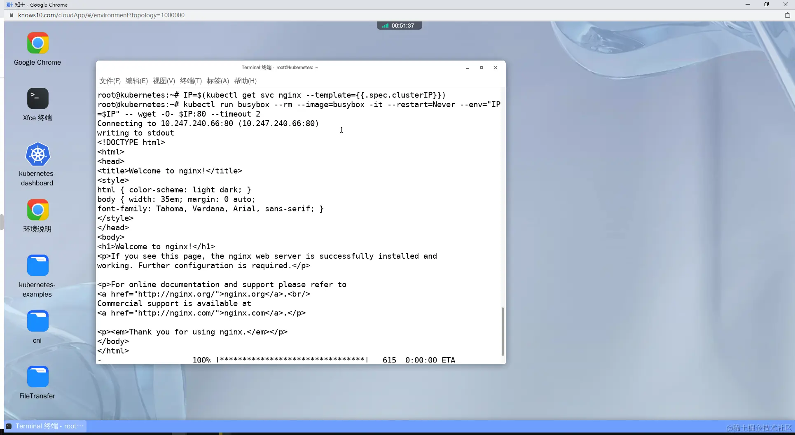Click the 'writing to stdout' line
795x435 pixels.
[136, 133]
